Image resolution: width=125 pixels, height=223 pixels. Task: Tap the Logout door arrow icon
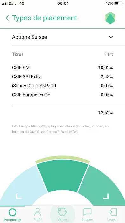(112, 212)
